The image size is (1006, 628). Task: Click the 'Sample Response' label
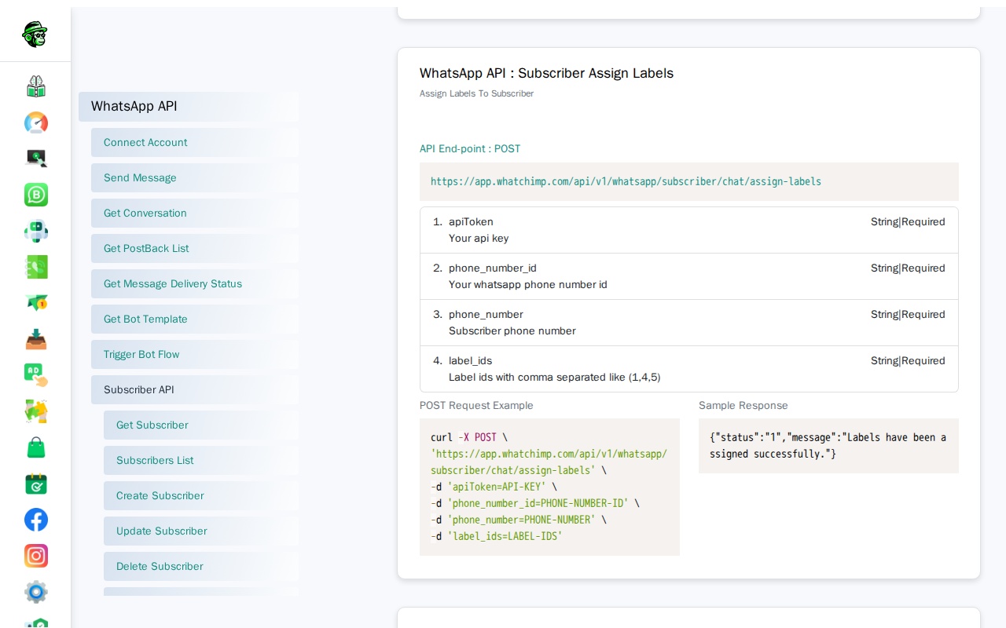click(743, 406)
